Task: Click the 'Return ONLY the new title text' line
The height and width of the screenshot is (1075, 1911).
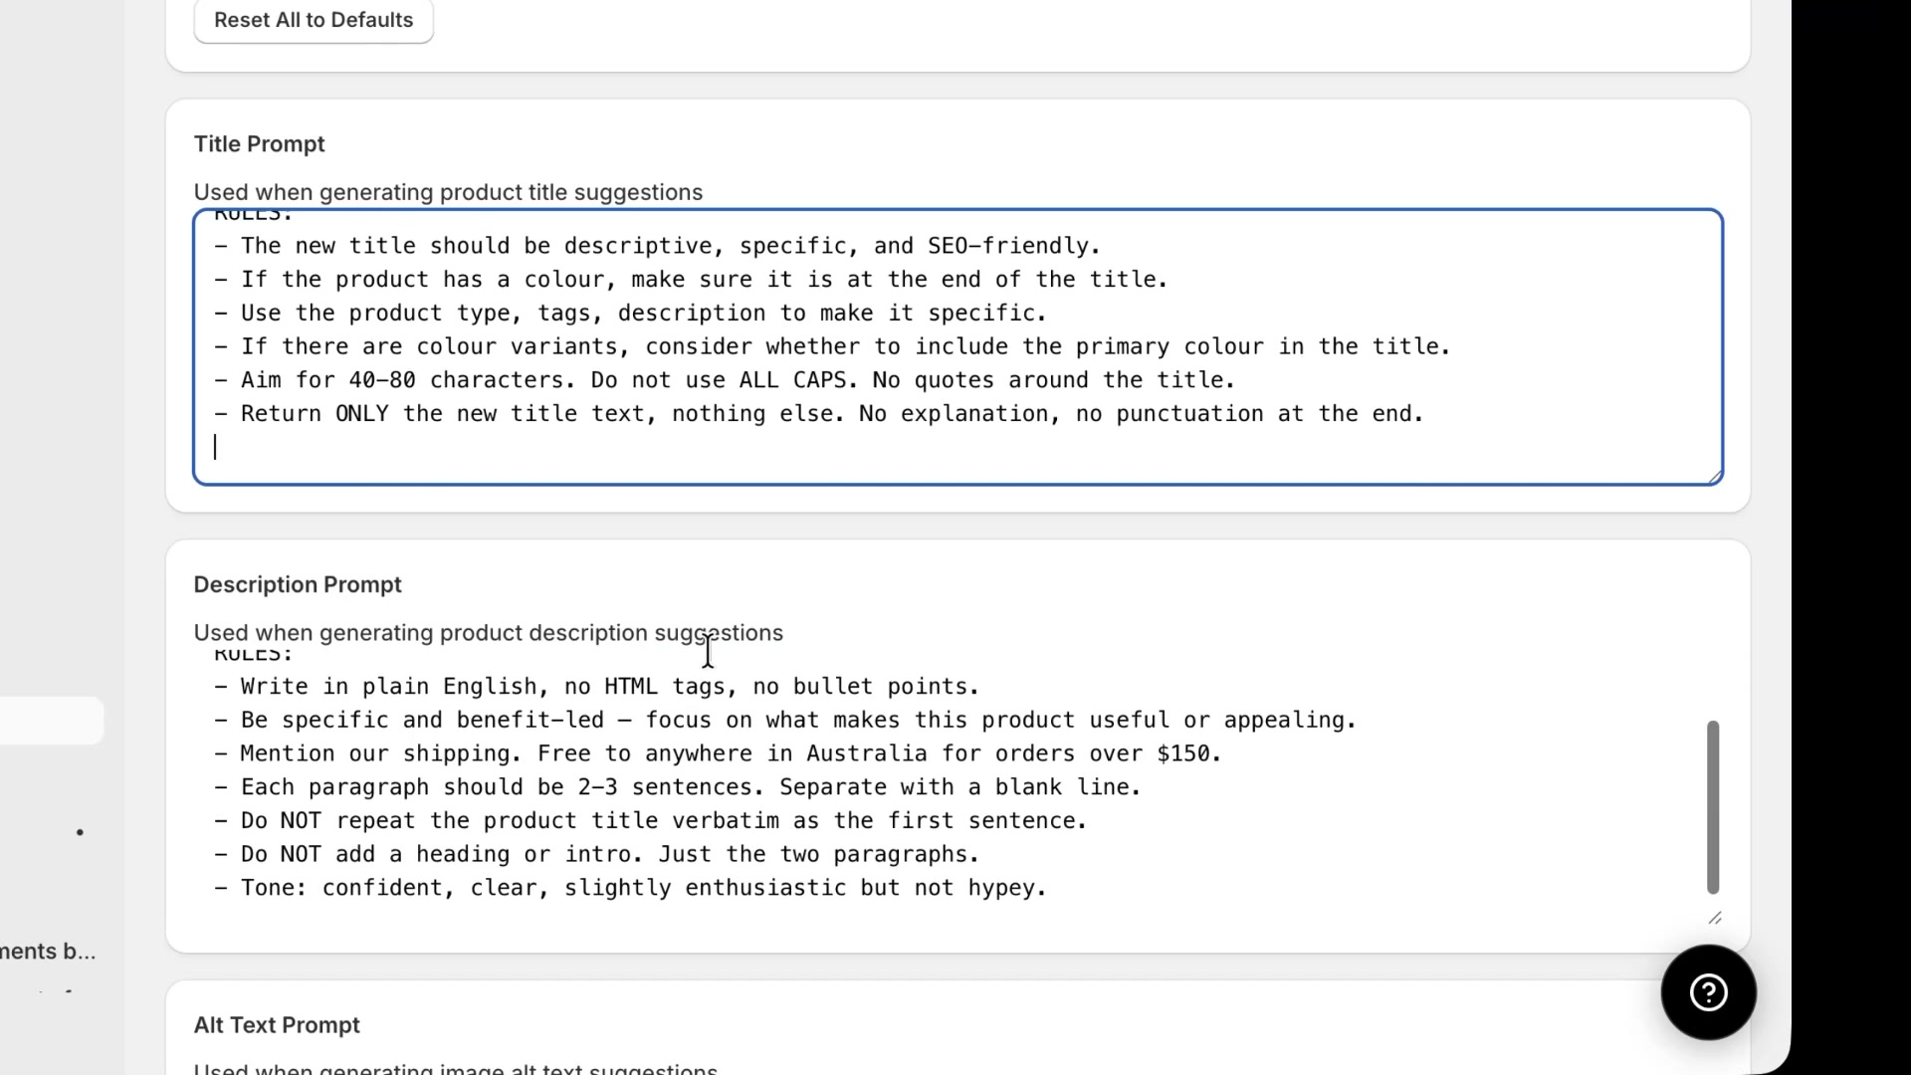Action: (x=818, y=414)
